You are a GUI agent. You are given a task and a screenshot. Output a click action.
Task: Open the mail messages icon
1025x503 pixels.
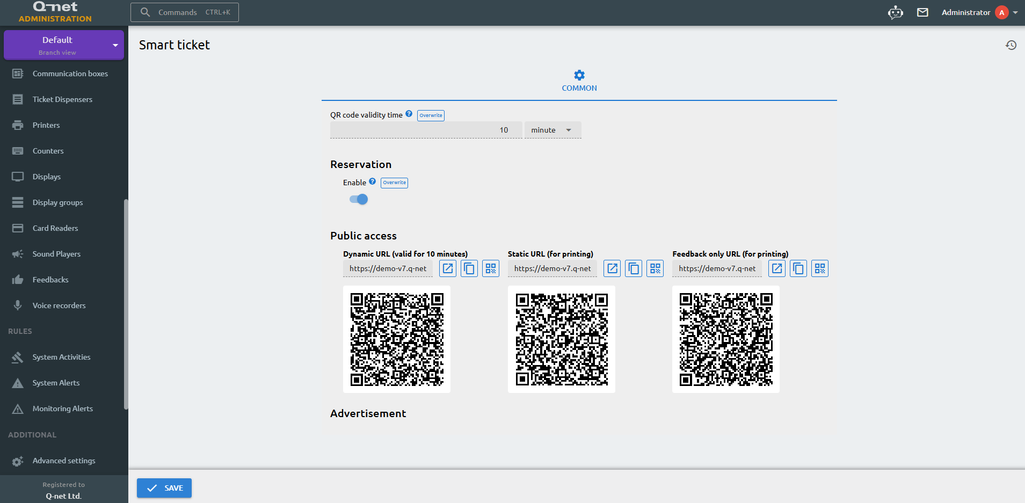point(922,12)
